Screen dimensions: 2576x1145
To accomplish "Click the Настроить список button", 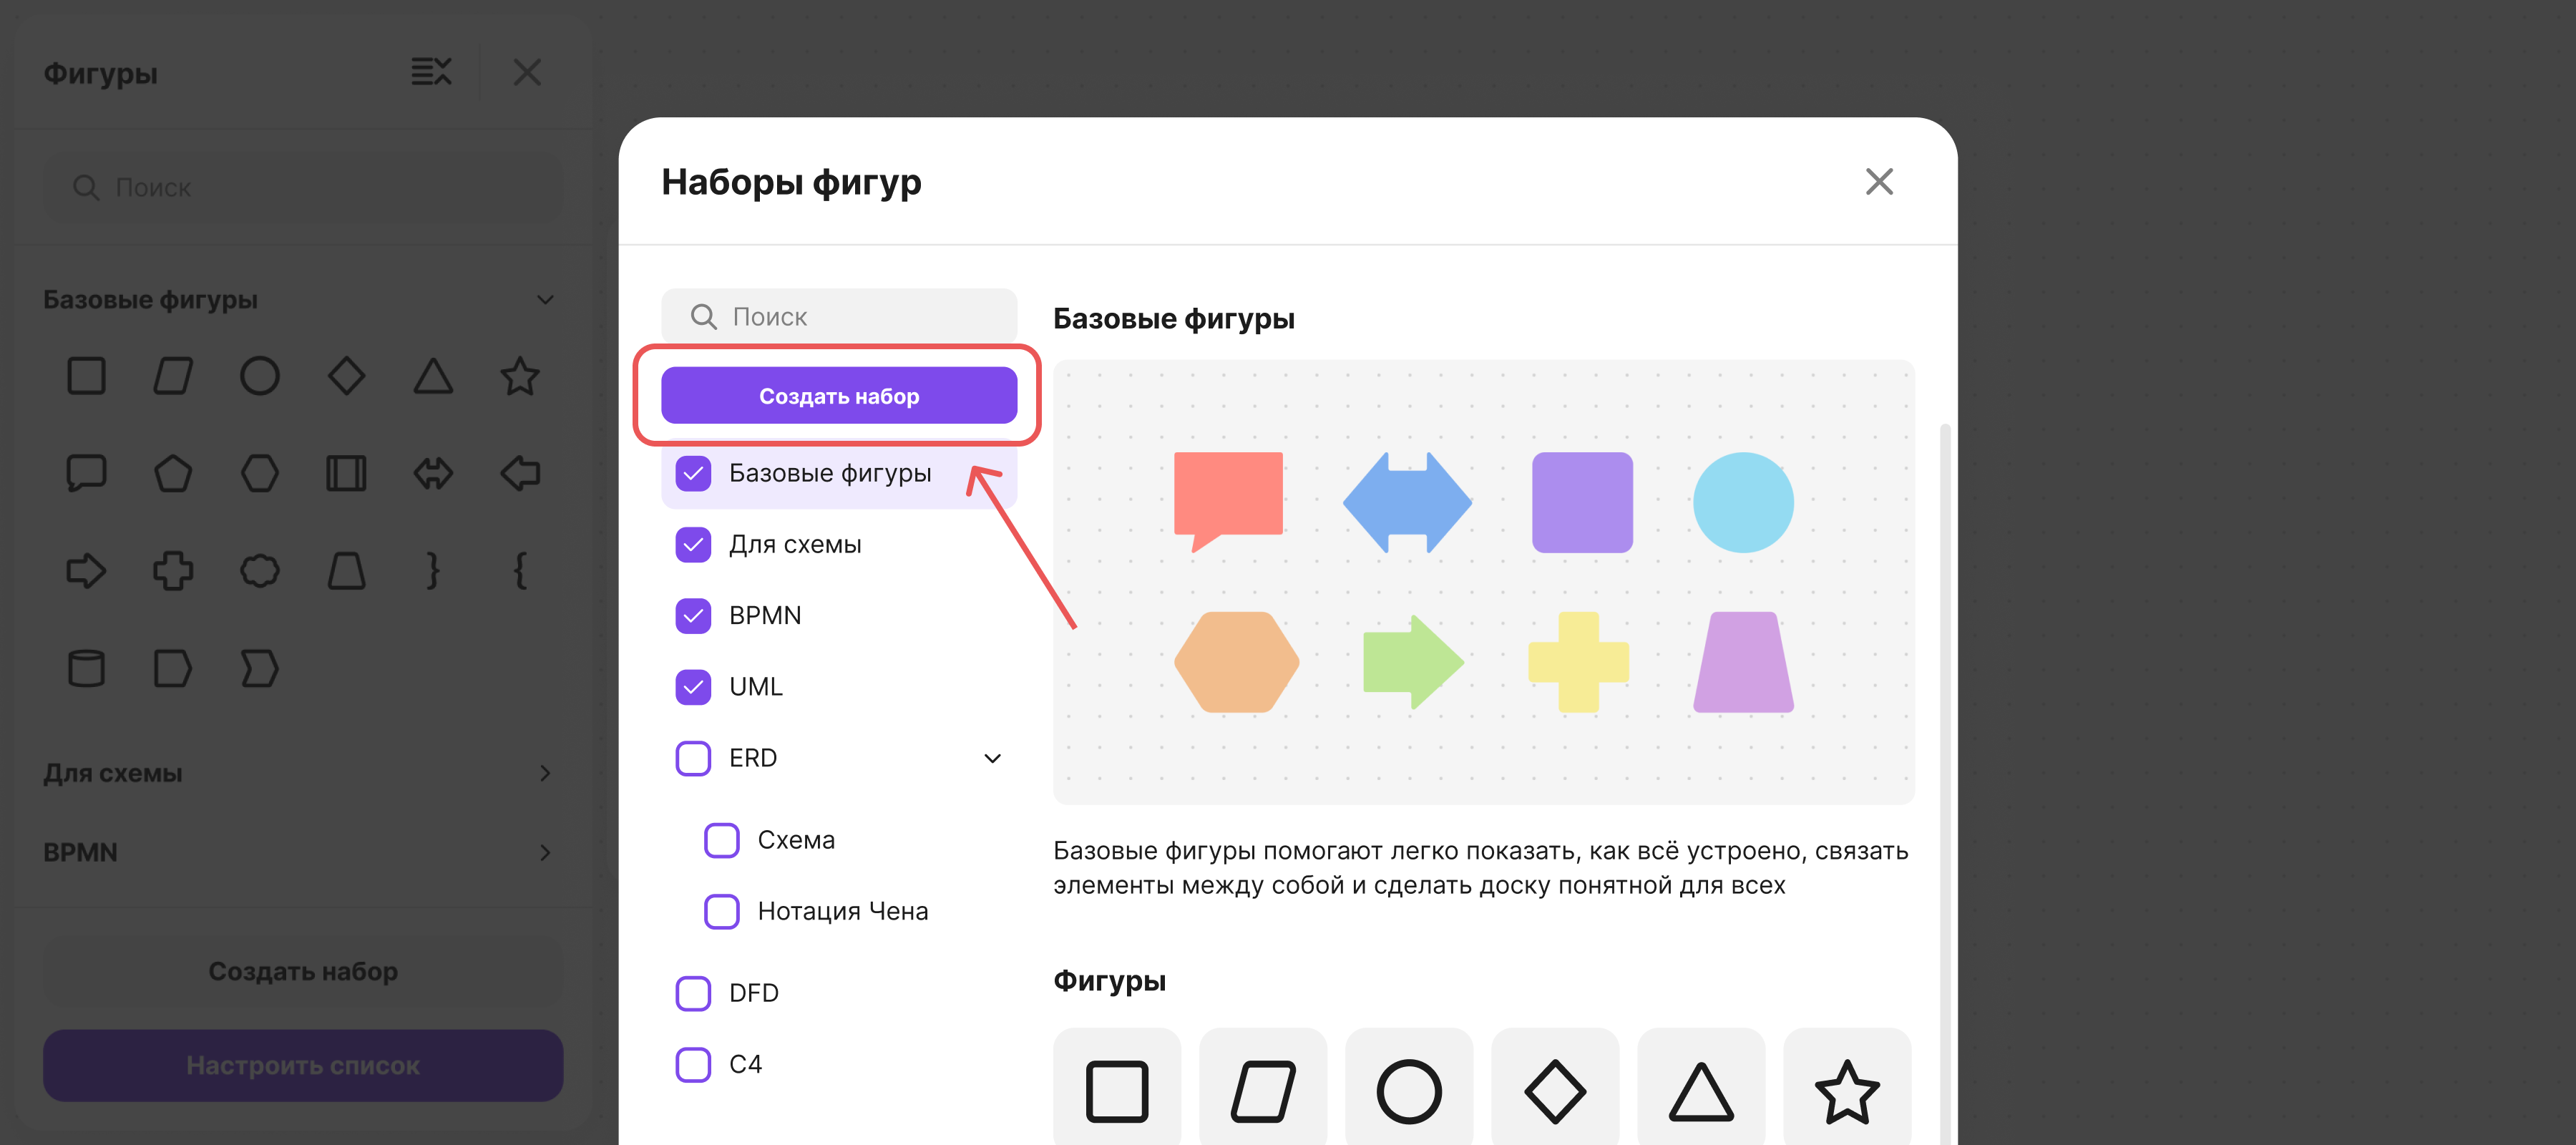I will click(x=303, y=1065).
